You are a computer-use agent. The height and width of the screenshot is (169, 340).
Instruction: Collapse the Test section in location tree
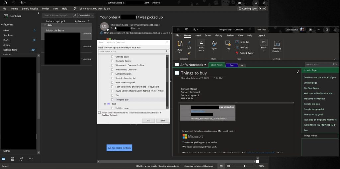click(105, 104)
